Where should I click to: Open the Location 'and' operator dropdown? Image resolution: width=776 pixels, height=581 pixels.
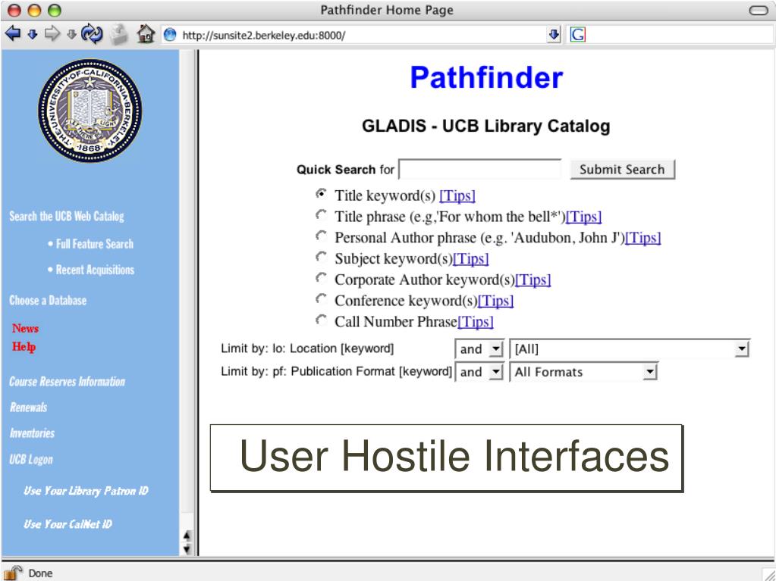pyautogui.click(x=479, y=348)
